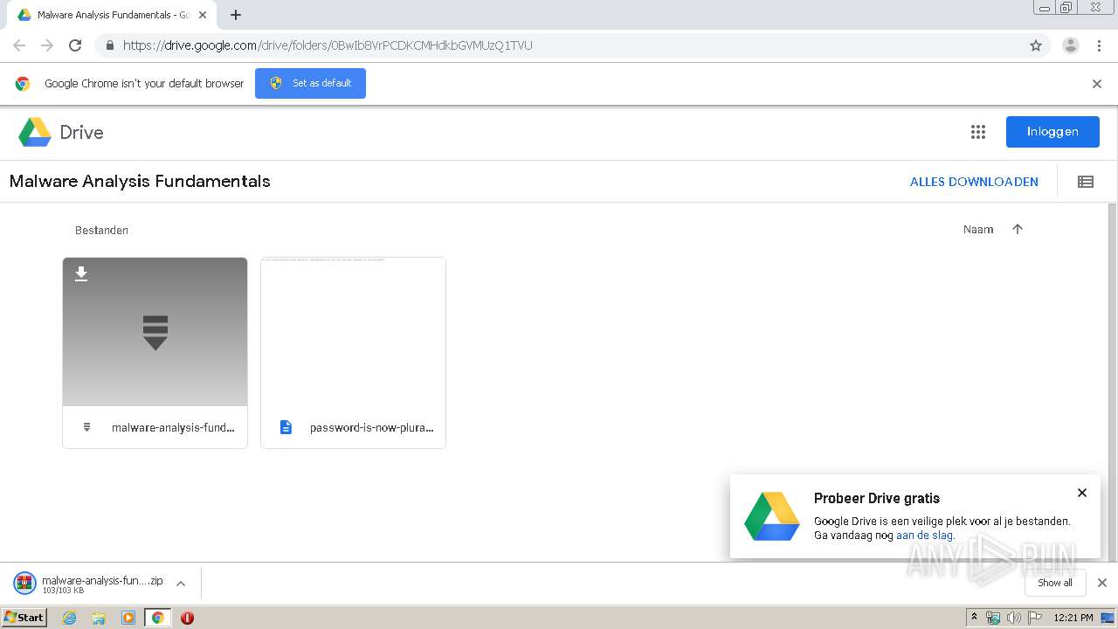Click the Show desktop button
Viewport: 1118px width, 629px height.
point(1108,618)
